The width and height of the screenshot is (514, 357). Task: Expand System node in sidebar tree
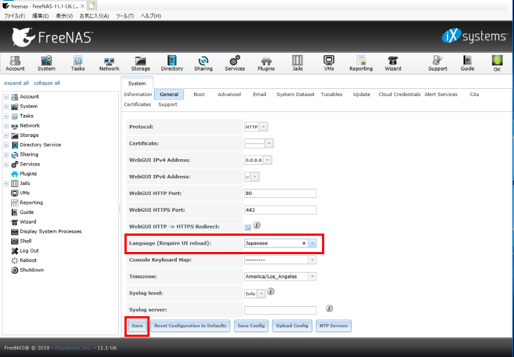click(6, 106)
